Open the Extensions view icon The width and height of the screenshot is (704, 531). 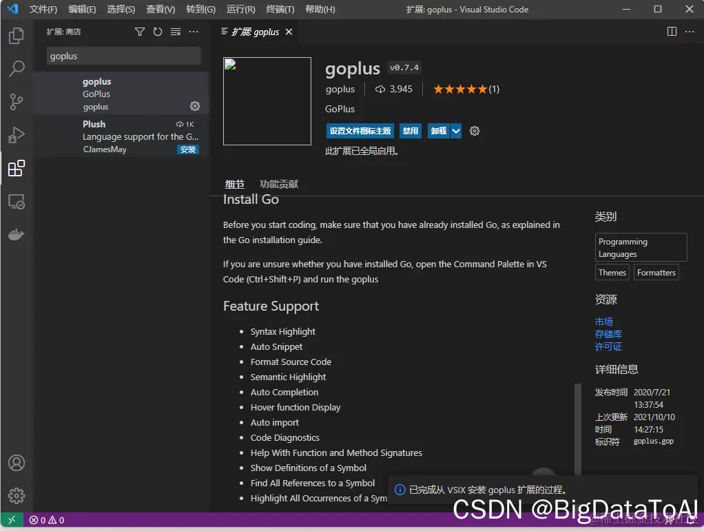coord(16,168)
